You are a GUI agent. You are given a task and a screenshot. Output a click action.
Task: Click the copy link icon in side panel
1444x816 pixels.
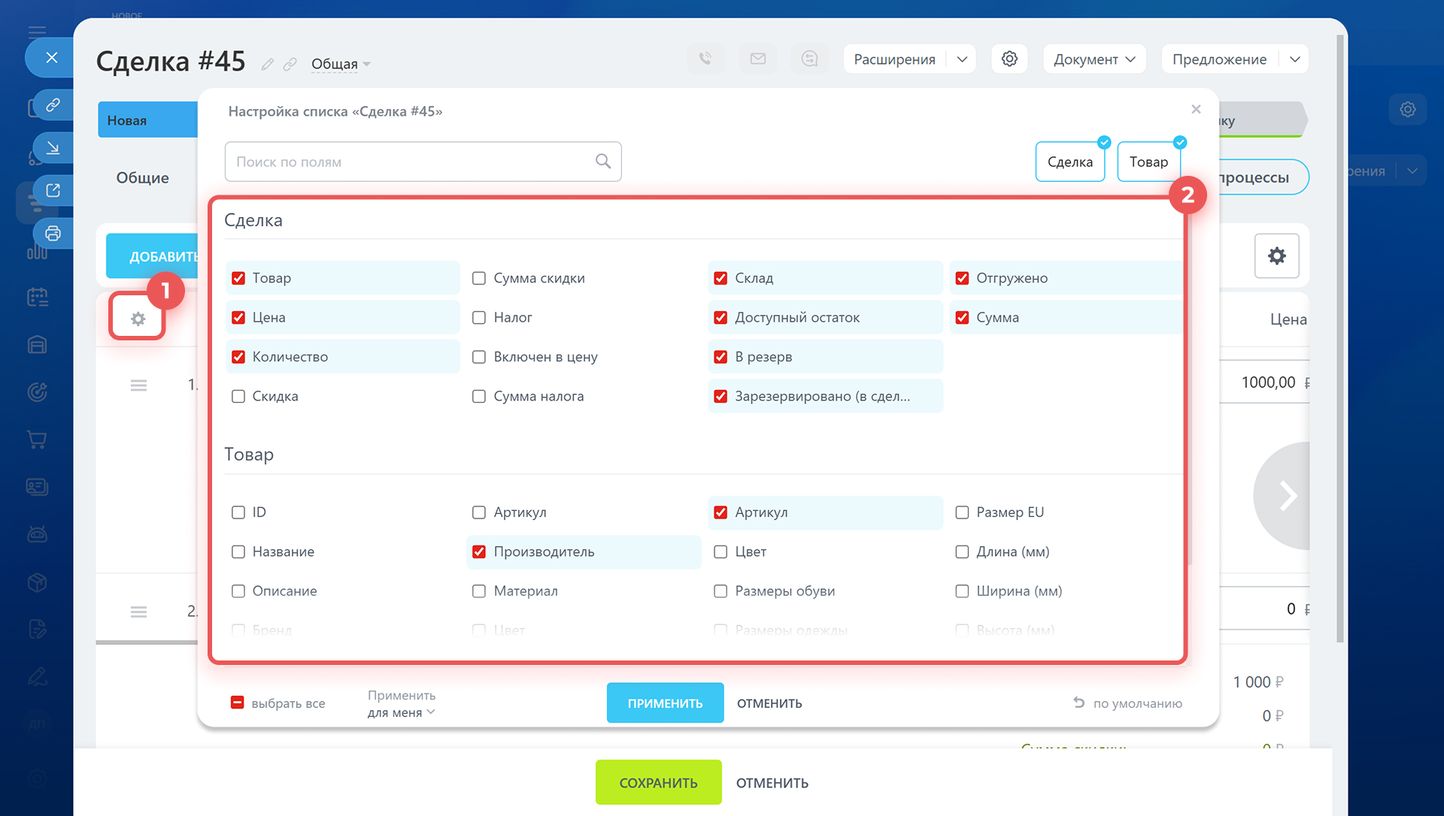point(53,104)
